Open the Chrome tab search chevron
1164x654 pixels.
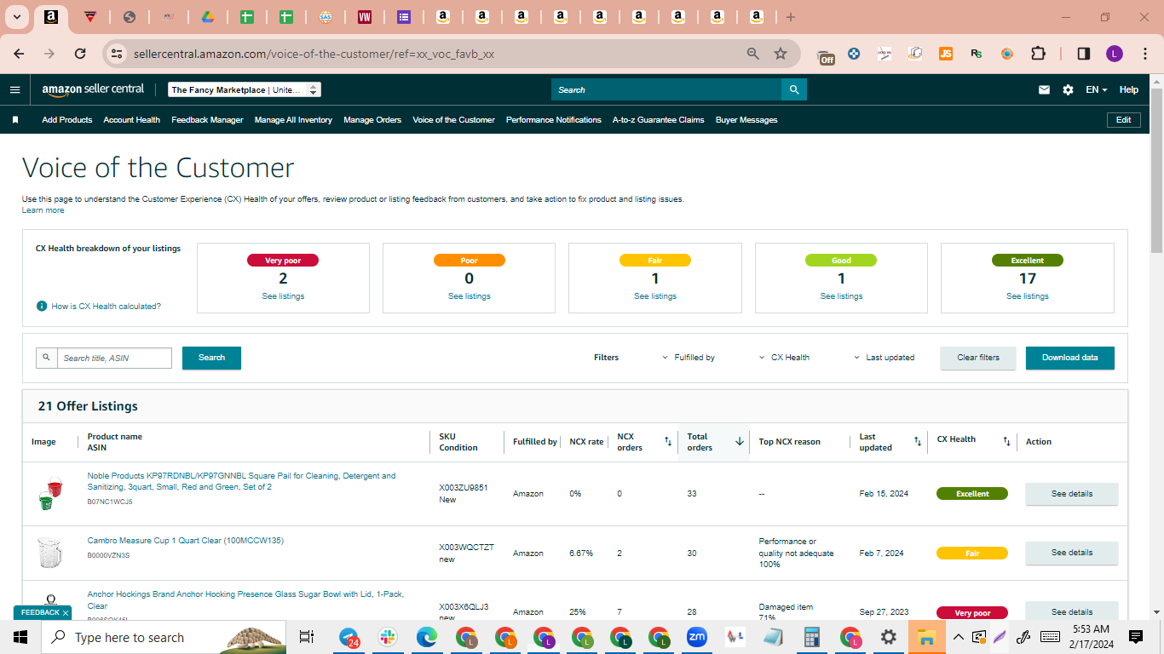pos(17,17)
